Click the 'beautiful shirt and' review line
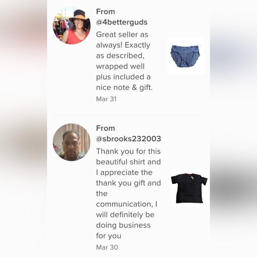The height and width of the screenshot is (257, 257). tap(128, 162)
